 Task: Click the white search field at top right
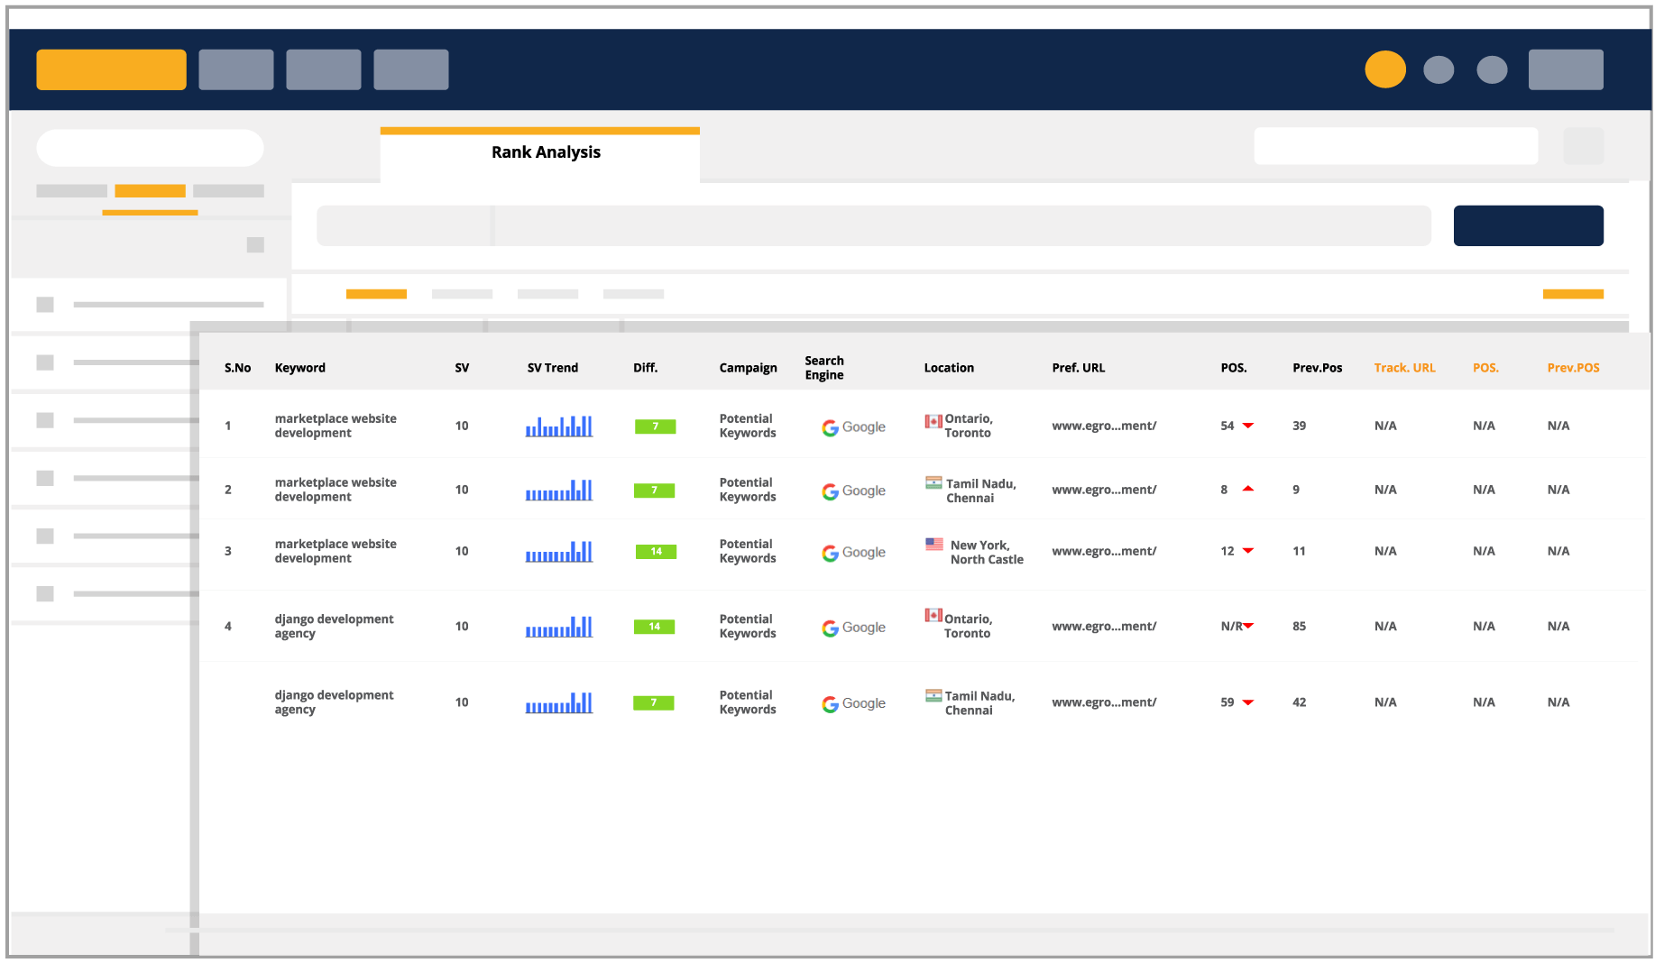pyautogui.click(x=1394, y=146)
